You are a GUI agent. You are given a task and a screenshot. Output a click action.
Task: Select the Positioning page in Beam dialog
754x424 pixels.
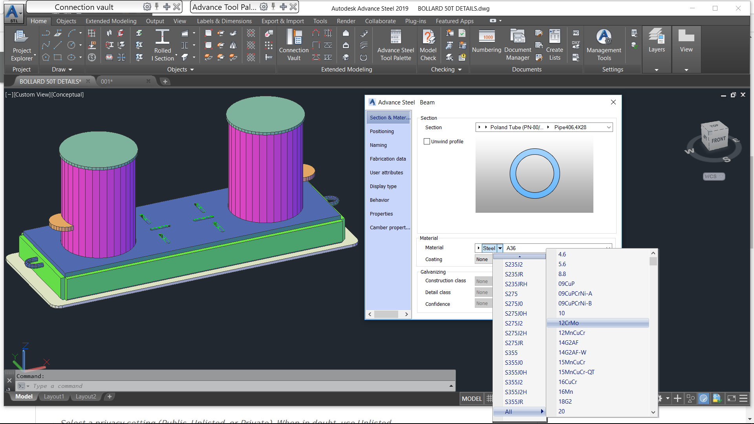coord(382,132)
